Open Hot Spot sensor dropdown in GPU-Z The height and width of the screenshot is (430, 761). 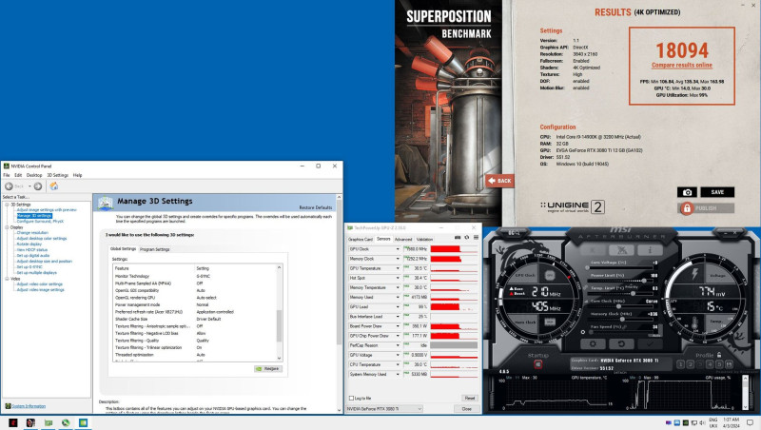click(x=398, y=278)
